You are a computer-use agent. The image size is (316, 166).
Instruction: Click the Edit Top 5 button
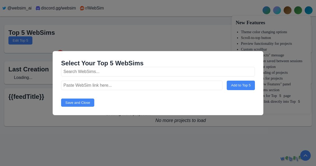(20, 40)
